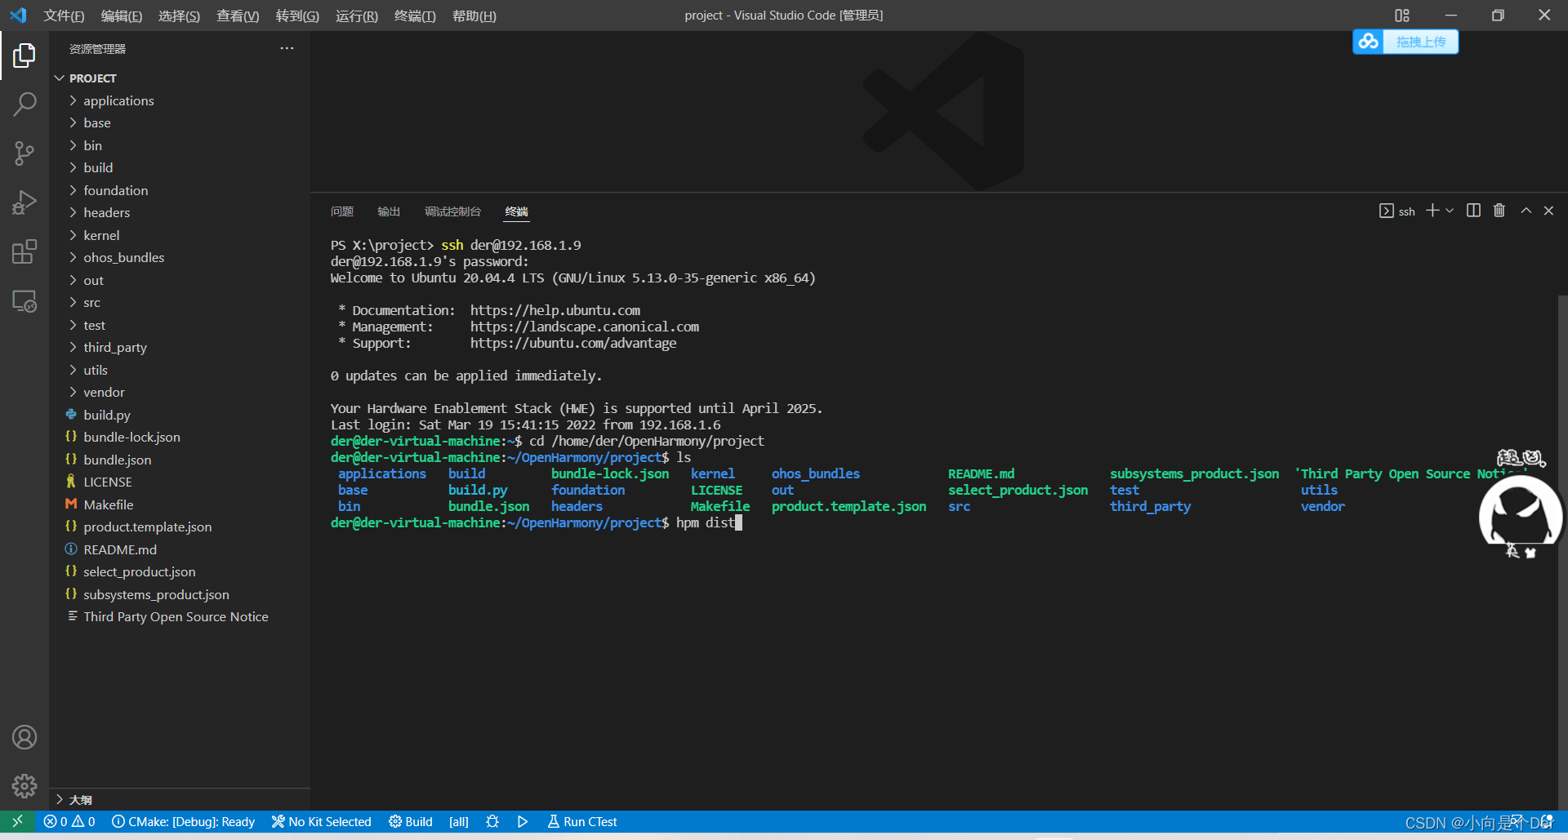Open the 查看(V) menu

click(238, 16)
